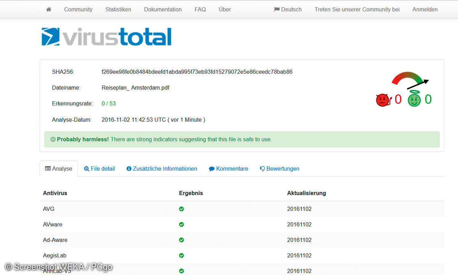Click update date 20161102 in Ad-Aware row
Viewport: 458px width, 275px height.
pyautogui.click(x=299, y=240)
